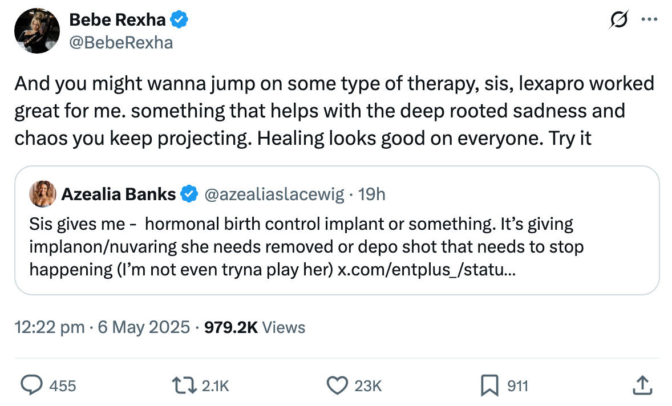Open the x.com/entplus_/statu... link
The image size is (672, 406).
point(427,269)
